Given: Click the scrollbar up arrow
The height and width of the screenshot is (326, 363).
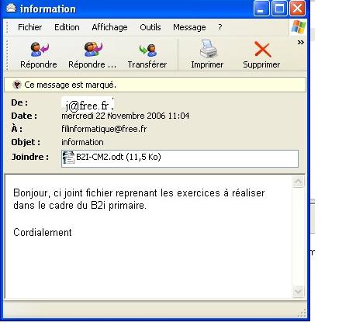Looking at the screenshot, I should [298, 182].
